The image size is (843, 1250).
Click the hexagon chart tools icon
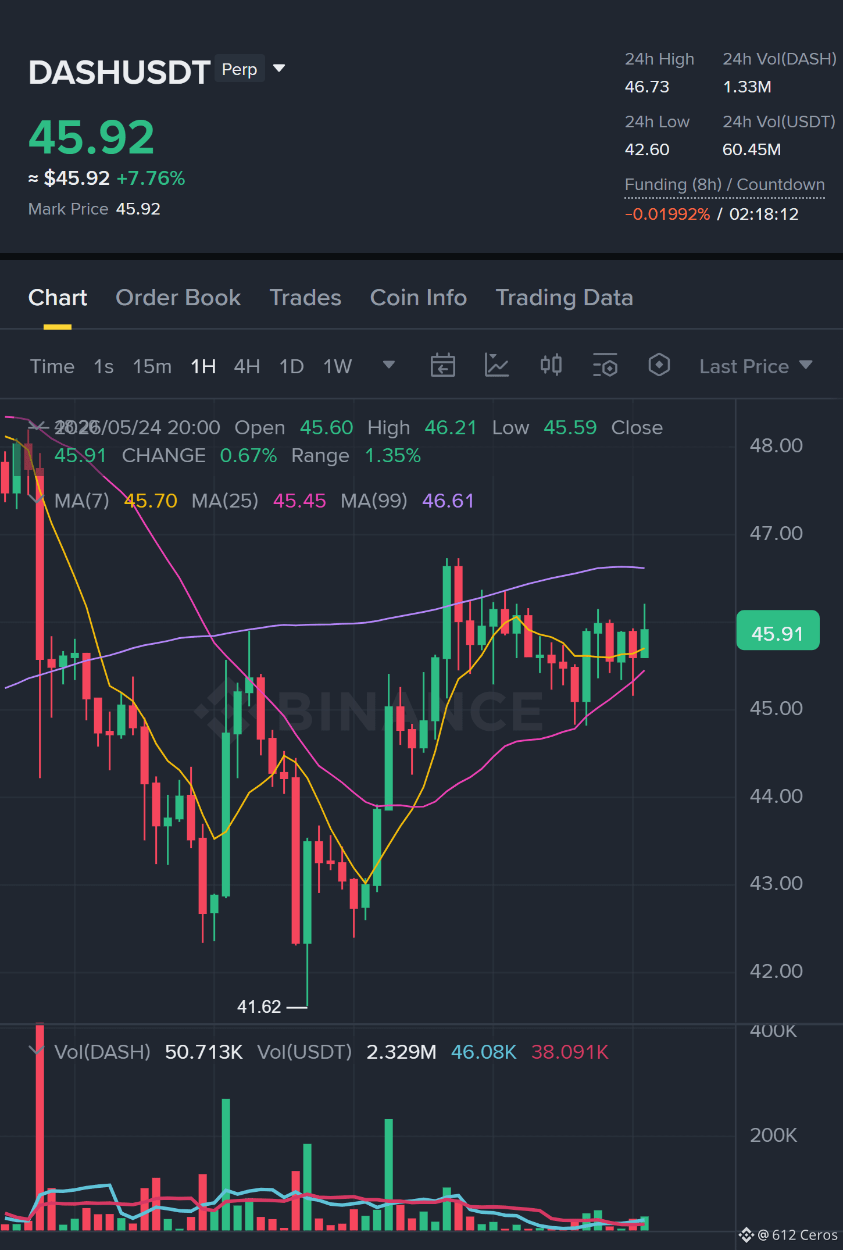coord(659,366)
